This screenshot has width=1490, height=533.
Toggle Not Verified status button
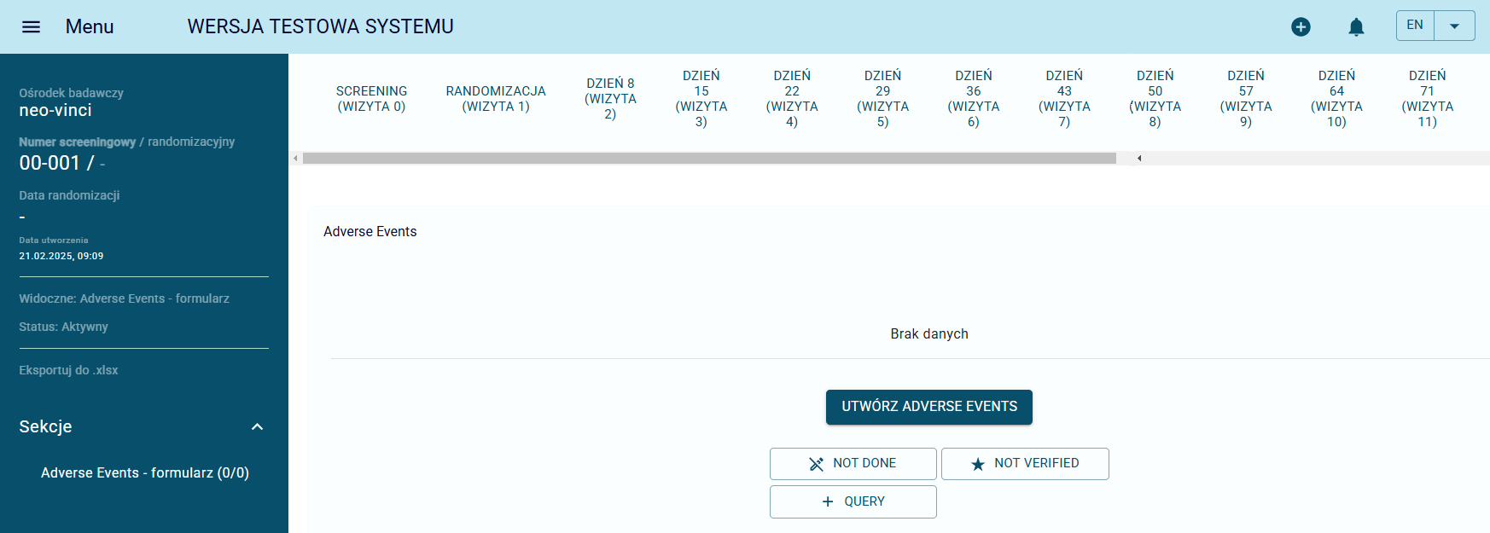click(1025, 463)
